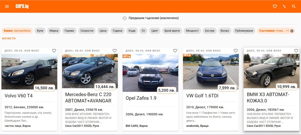Screen dimensions: 301x135
Task: Click the 10,999 лв. price badge
Action: [x=287, y=87]
